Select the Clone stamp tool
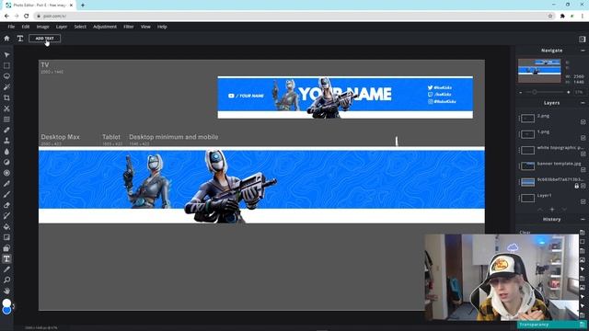589x331 pixels. click(x=6, y=141)
